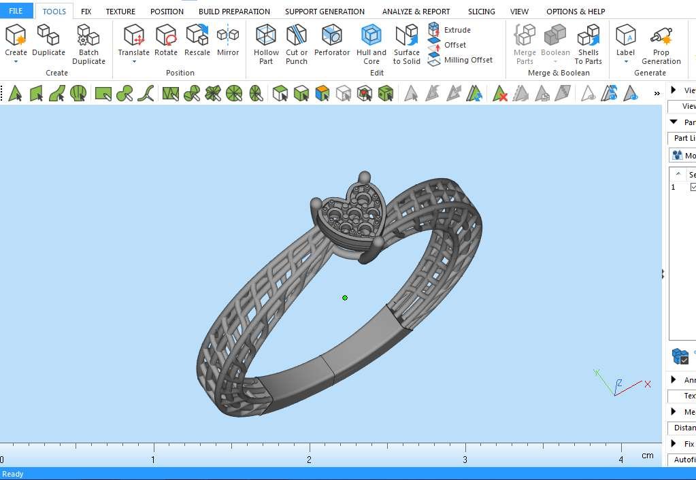The height and width of the screenshot is (480, 696).
Task: Click the Surface to Solid tool
Action: [407, 44]
